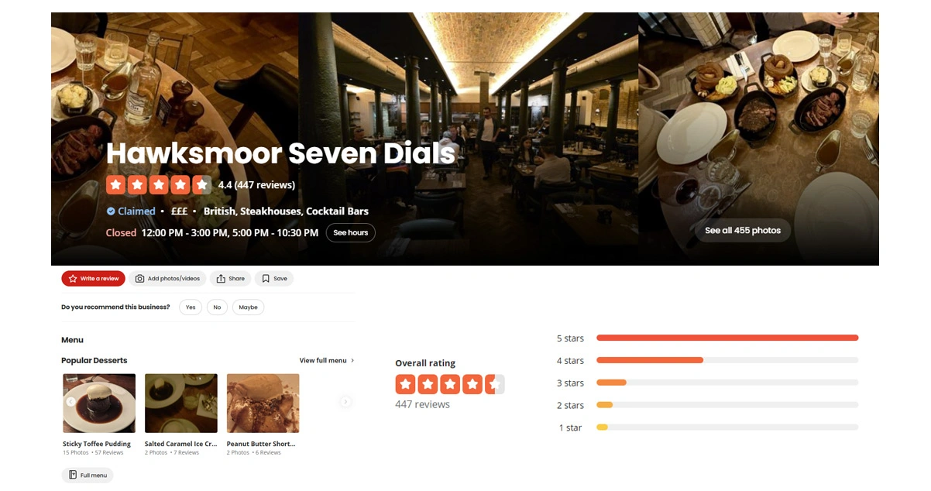Click the star icon in Write a review
This screenshot has height=491, width=931.
point(73,279)
